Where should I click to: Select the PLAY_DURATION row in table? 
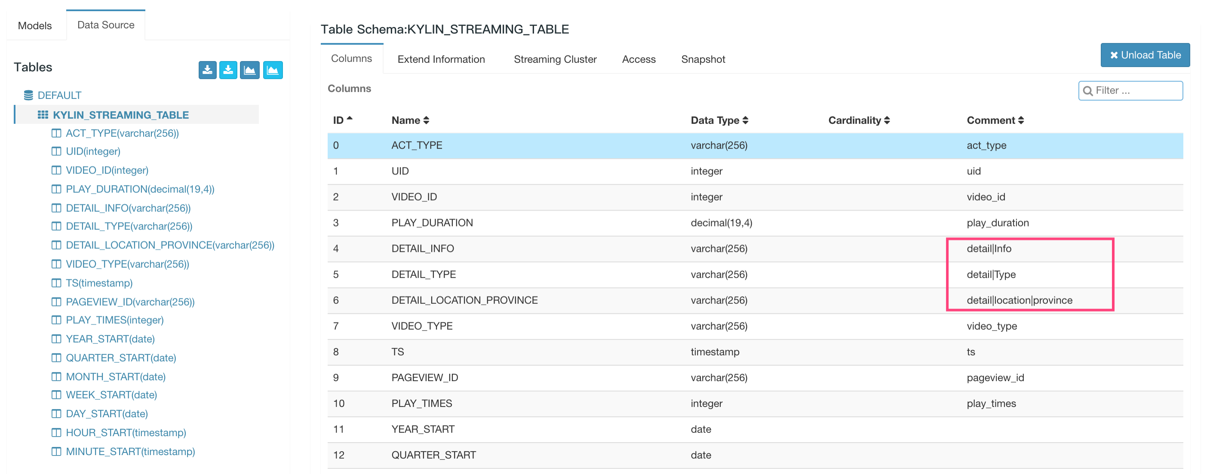coord(432,223)
